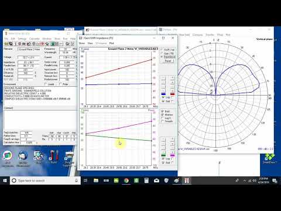This screenshot has width=281, height=211.
Task: Toggle the Bold checkbox
Action: click(162, 111)
